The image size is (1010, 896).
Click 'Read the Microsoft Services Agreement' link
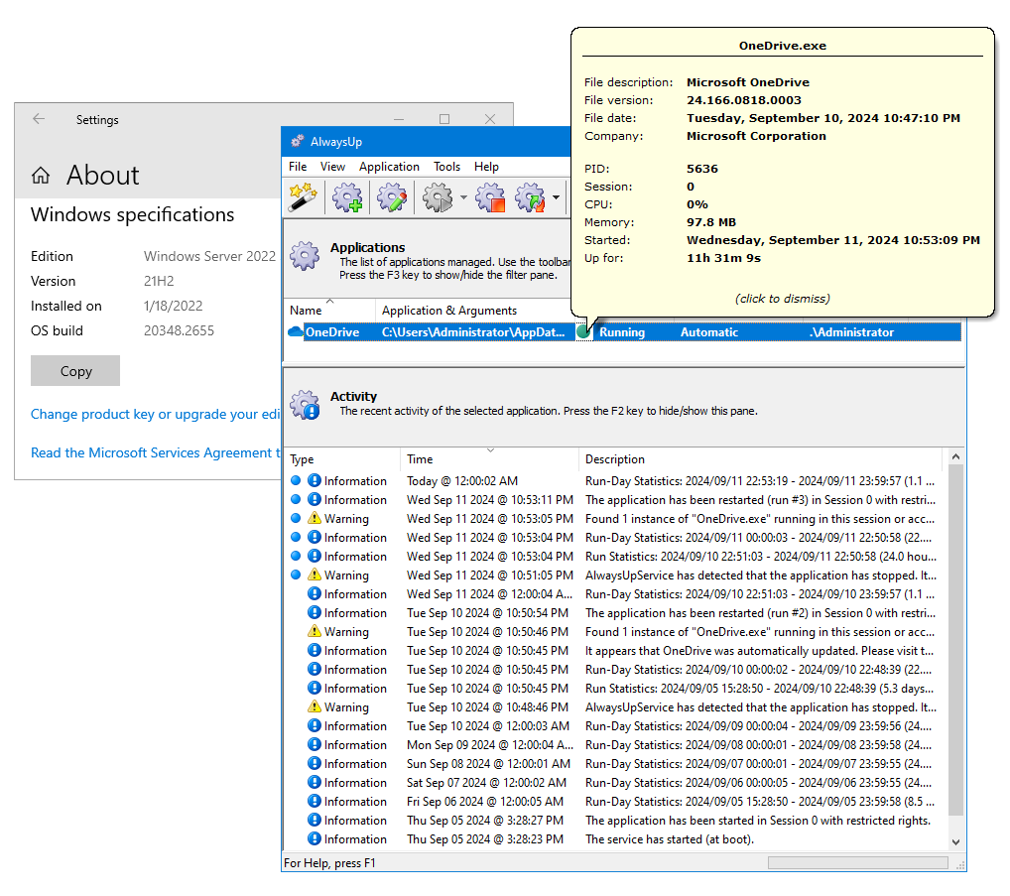point(155,452)
